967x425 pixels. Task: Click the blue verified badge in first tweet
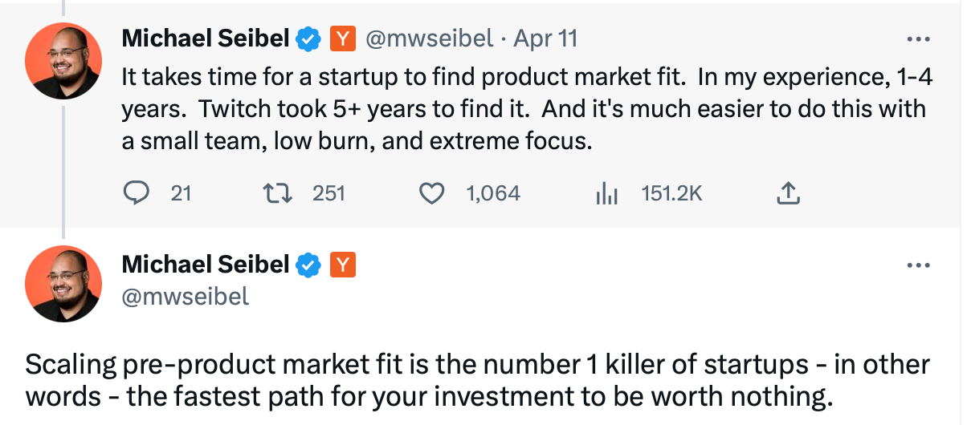(308, 38)
